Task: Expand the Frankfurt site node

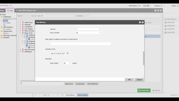Action: click(20, 27)
